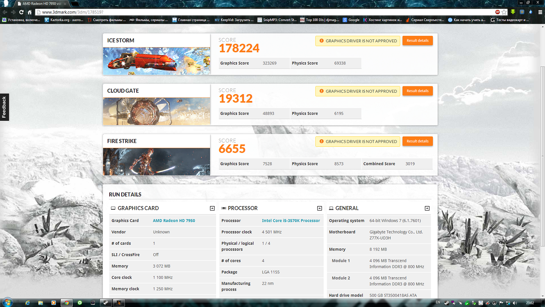Screen dimensions: 545x307
Task: Open the Top 100 DJs bookmark
Action: pyautogui.click(x=319, y=20)
